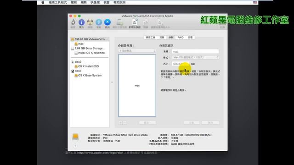Click the right of two bottom-right partition buttons

(x=210, y=123)
